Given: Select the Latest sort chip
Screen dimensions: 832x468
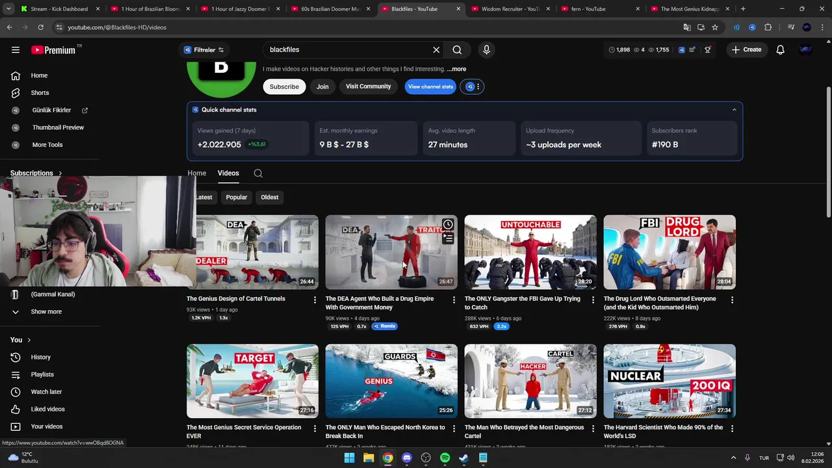Looking at the screenshot, I should [203, 198].
